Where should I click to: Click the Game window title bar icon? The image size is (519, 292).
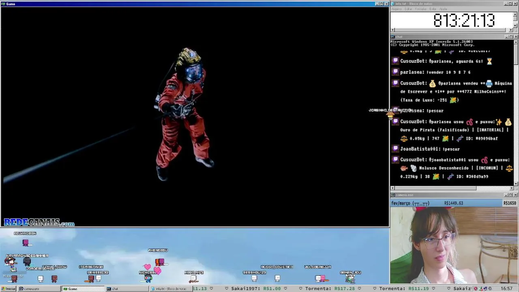pos(3,4)
